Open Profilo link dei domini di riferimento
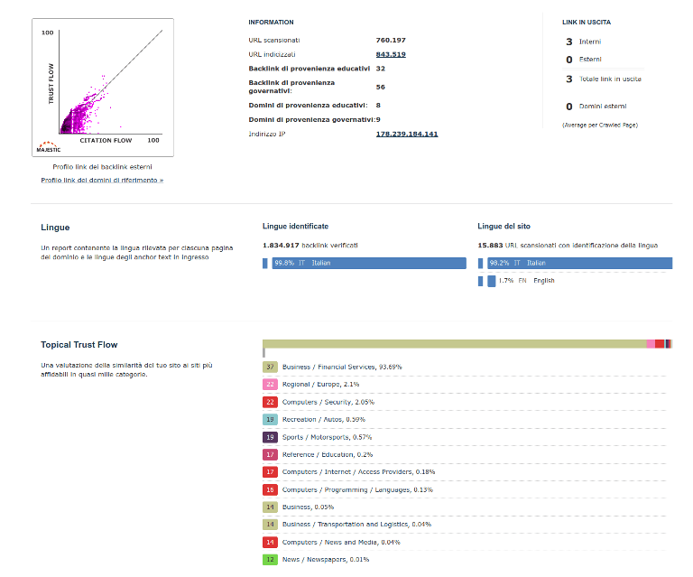The image size is (693, 577). pos(102,181)
